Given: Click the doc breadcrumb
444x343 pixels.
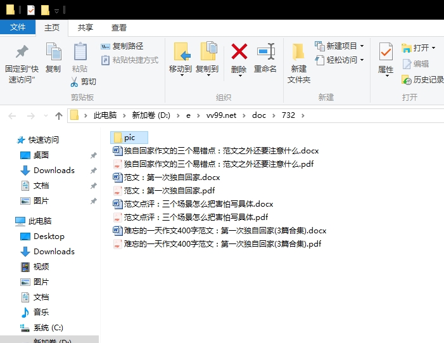Looking at the screenshot, I should (259, 115).
